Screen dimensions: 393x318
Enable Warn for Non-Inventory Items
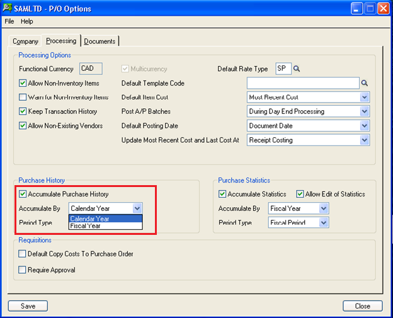point(23,98)
